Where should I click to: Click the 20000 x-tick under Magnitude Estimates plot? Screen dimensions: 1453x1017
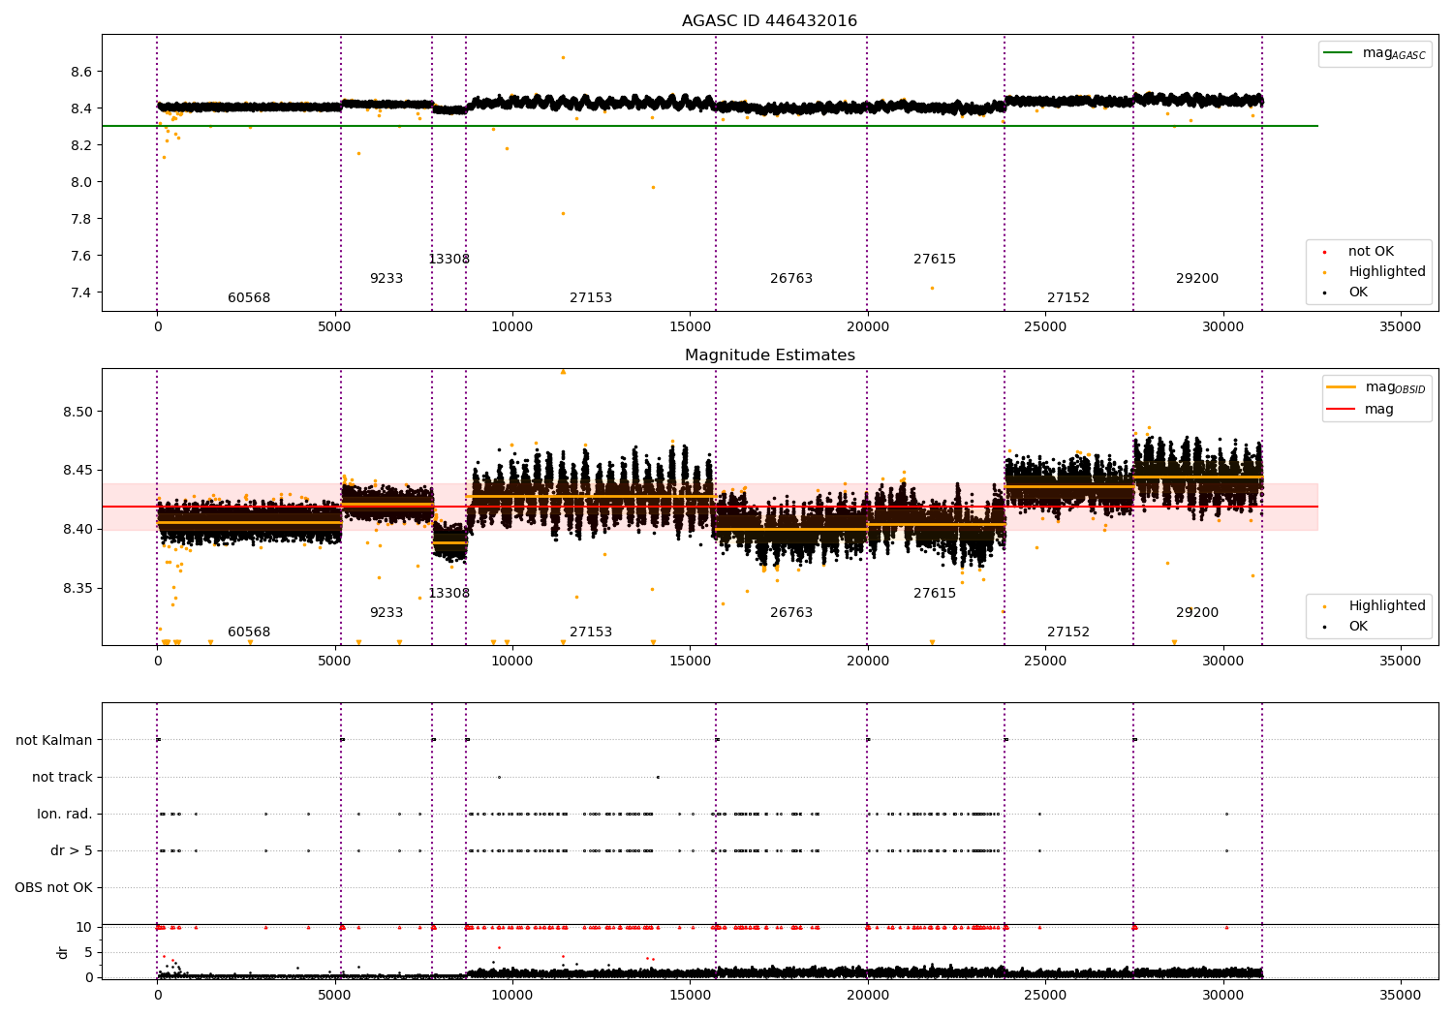pyautogui.click(x=868, y=661)
